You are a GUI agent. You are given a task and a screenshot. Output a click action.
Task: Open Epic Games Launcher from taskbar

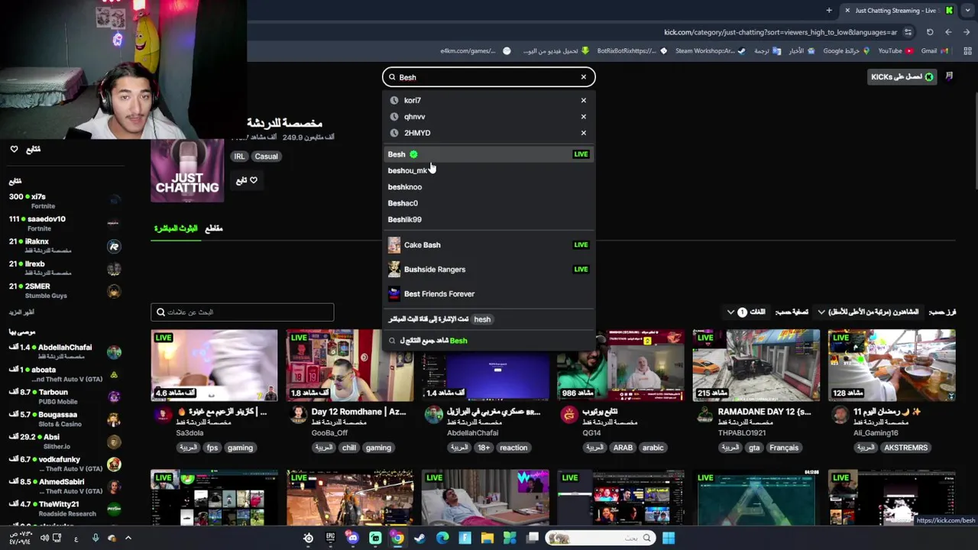(330, 538)
